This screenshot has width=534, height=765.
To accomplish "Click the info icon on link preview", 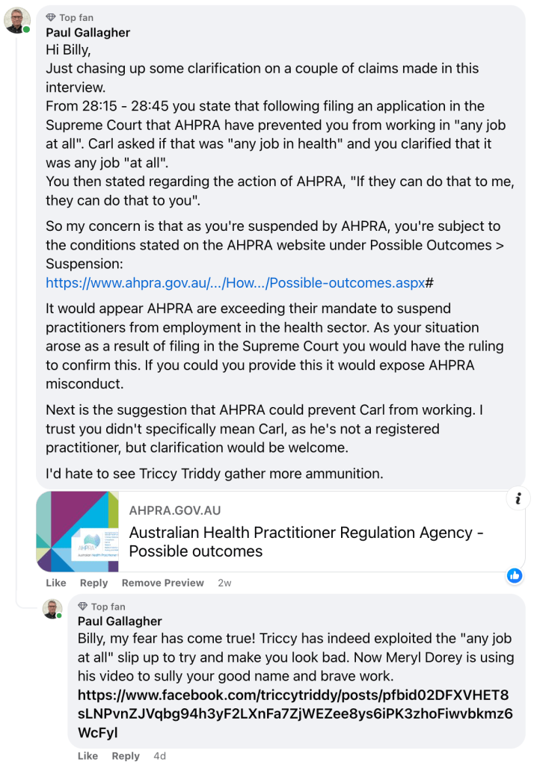I will (518, 498).
